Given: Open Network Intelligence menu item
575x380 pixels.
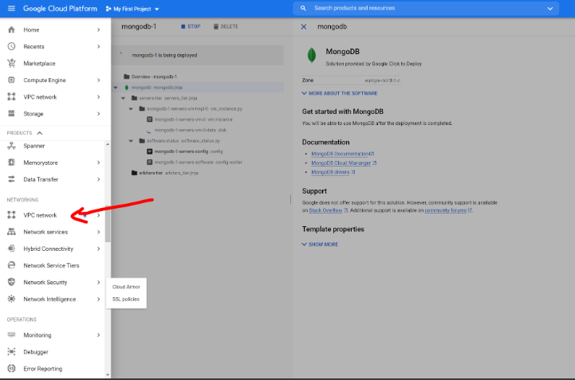Looking at the screenshot, I should (x=49, y=299).
